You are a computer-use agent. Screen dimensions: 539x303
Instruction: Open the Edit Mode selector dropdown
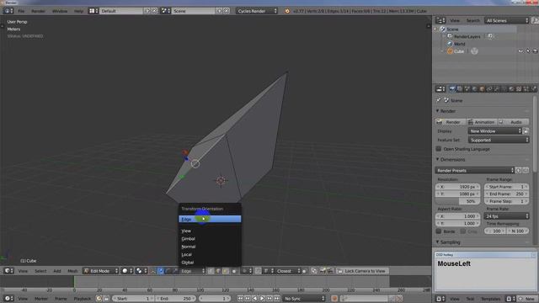[100, 271]
